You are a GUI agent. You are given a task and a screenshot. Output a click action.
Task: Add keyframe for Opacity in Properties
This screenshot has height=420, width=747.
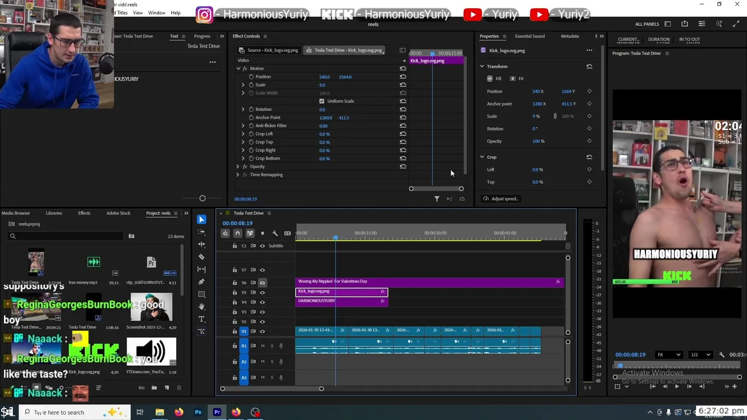pyautogui.click(x=589, y=141)
